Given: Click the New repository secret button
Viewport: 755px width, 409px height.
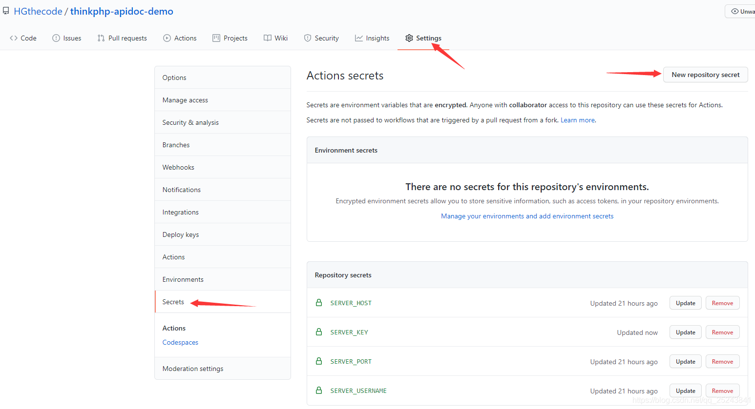Looking at the screenshot, I should coord(705,75).
